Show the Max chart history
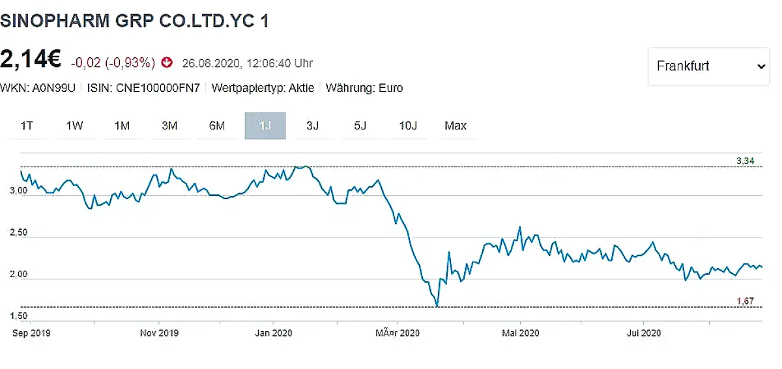 (456, 126)
